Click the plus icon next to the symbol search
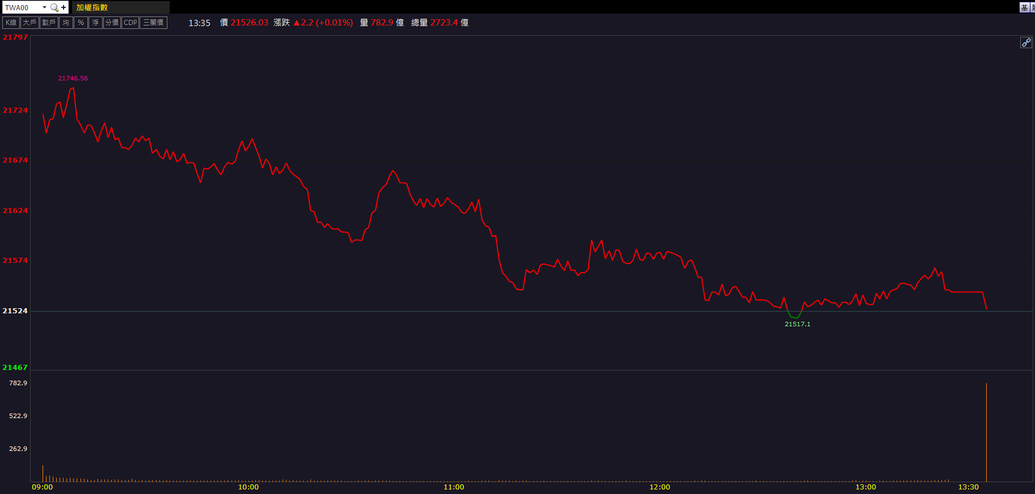Image resolution: width=1035 pixels, height=494 pixels. (x=64, y=7)
